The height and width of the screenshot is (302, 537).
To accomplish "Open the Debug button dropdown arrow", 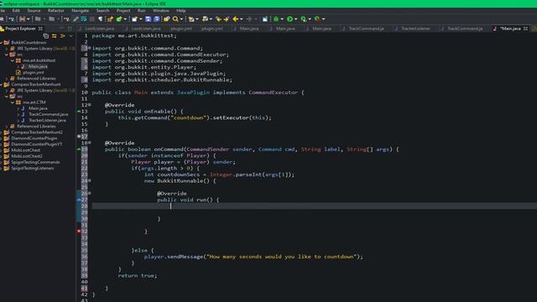I will point(282,19).
